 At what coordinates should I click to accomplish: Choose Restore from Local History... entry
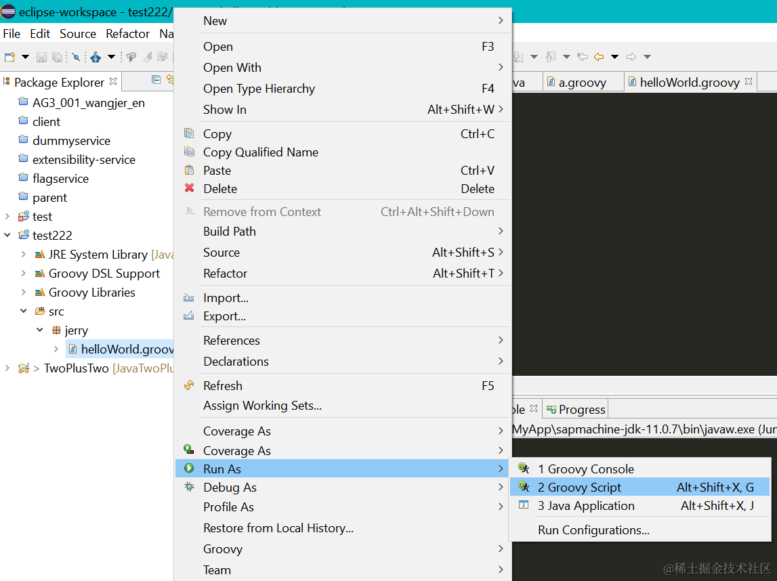pyautogui.click(x=343, y=528)
